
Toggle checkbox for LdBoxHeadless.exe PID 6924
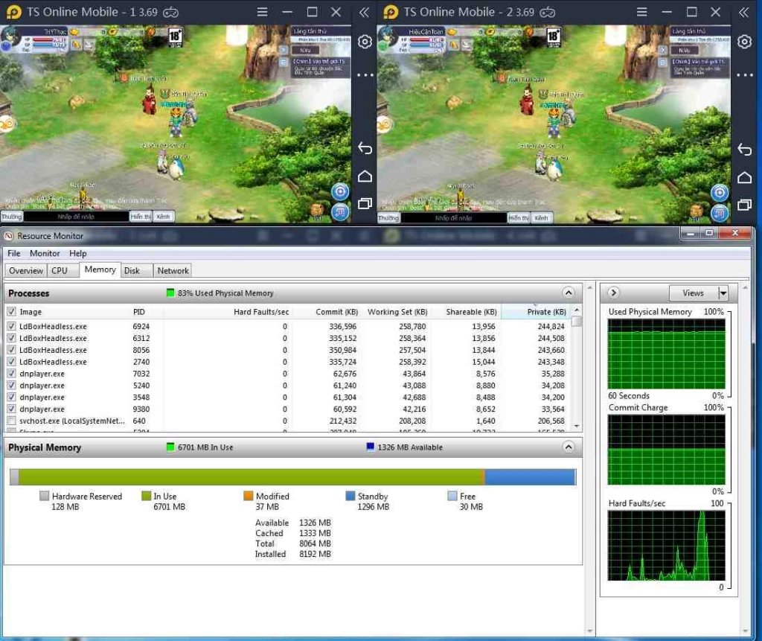pos(12,326)
